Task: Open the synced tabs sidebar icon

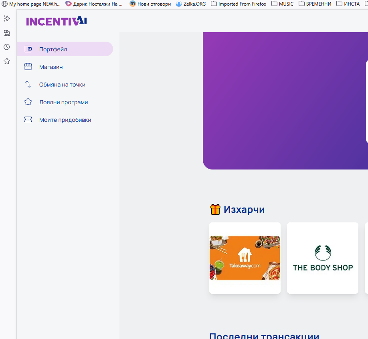Action: (7, 33)
